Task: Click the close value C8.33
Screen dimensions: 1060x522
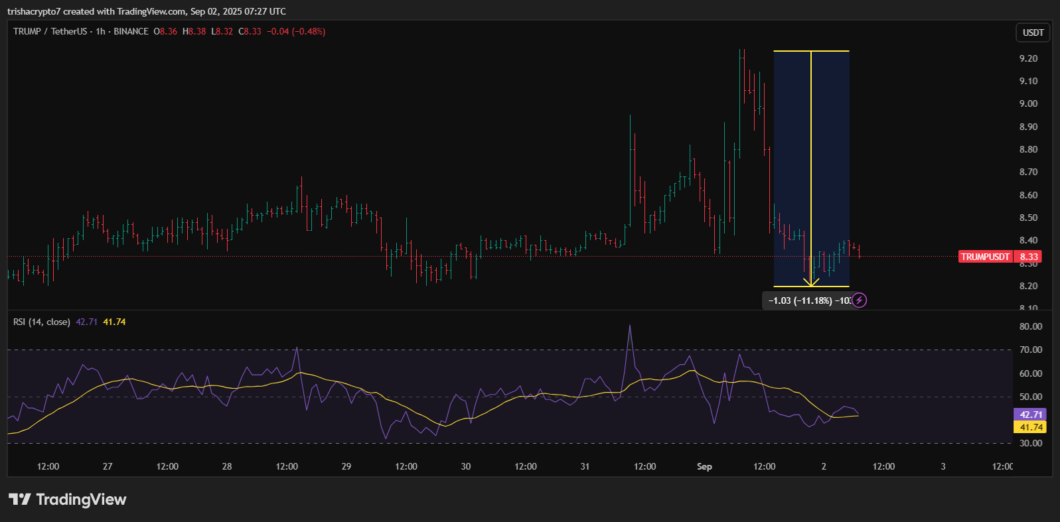Action: pos(250,31)
